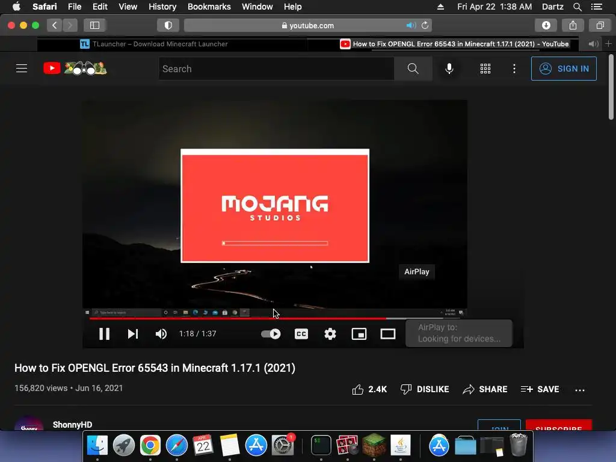Open a new Safari tab

pyautogui.click(x=609, y=44)
